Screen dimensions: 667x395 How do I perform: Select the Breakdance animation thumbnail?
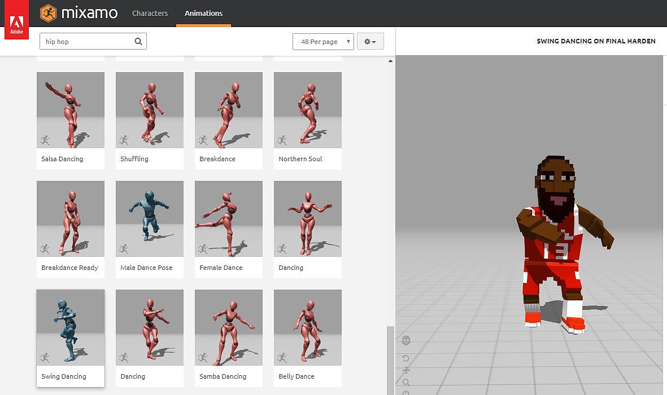click(229, 110)
